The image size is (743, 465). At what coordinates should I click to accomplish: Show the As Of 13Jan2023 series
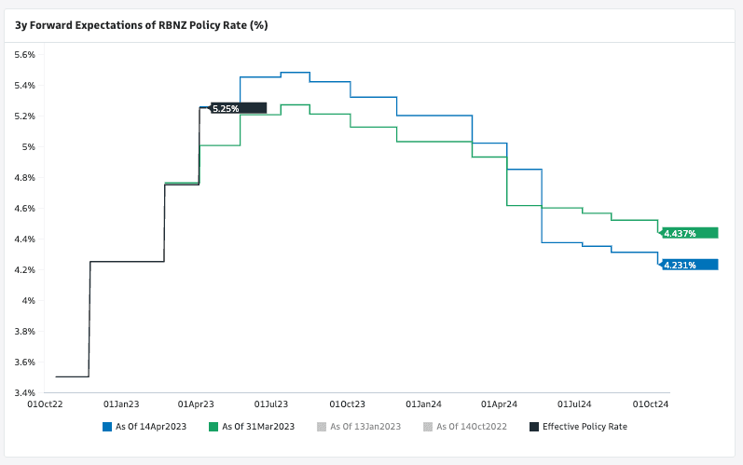click(365, 427)
